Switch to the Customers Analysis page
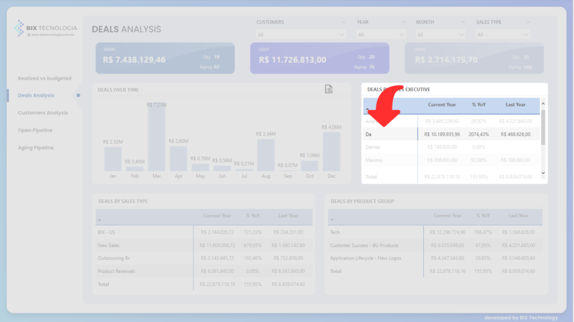This screenshot has height=322, width=574. (x=43, y=113)
